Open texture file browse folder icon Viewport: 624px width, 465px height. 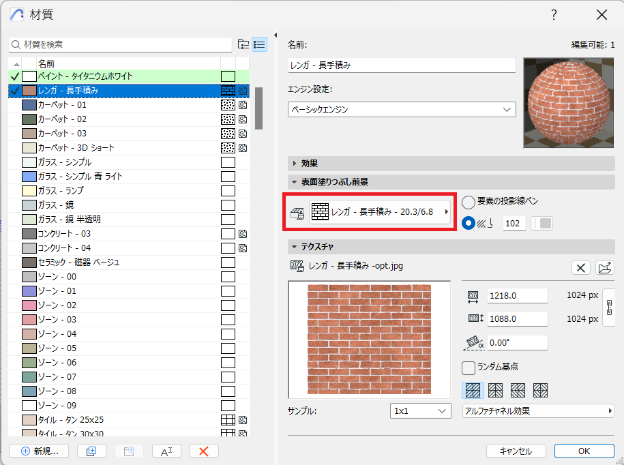[x=604, y=267]
